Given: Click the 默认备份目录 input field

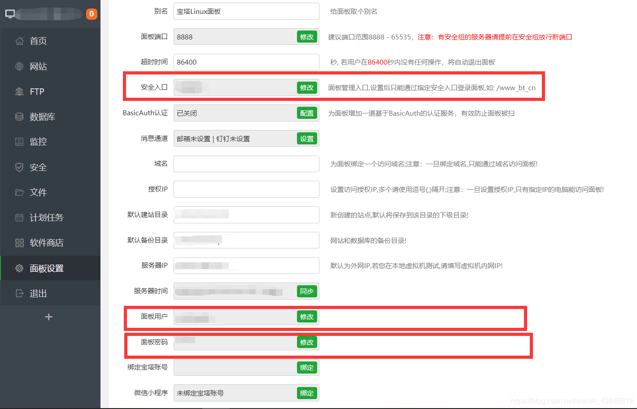Looking at the screenshot, I should pyautogui.click(x=246, y=240).
